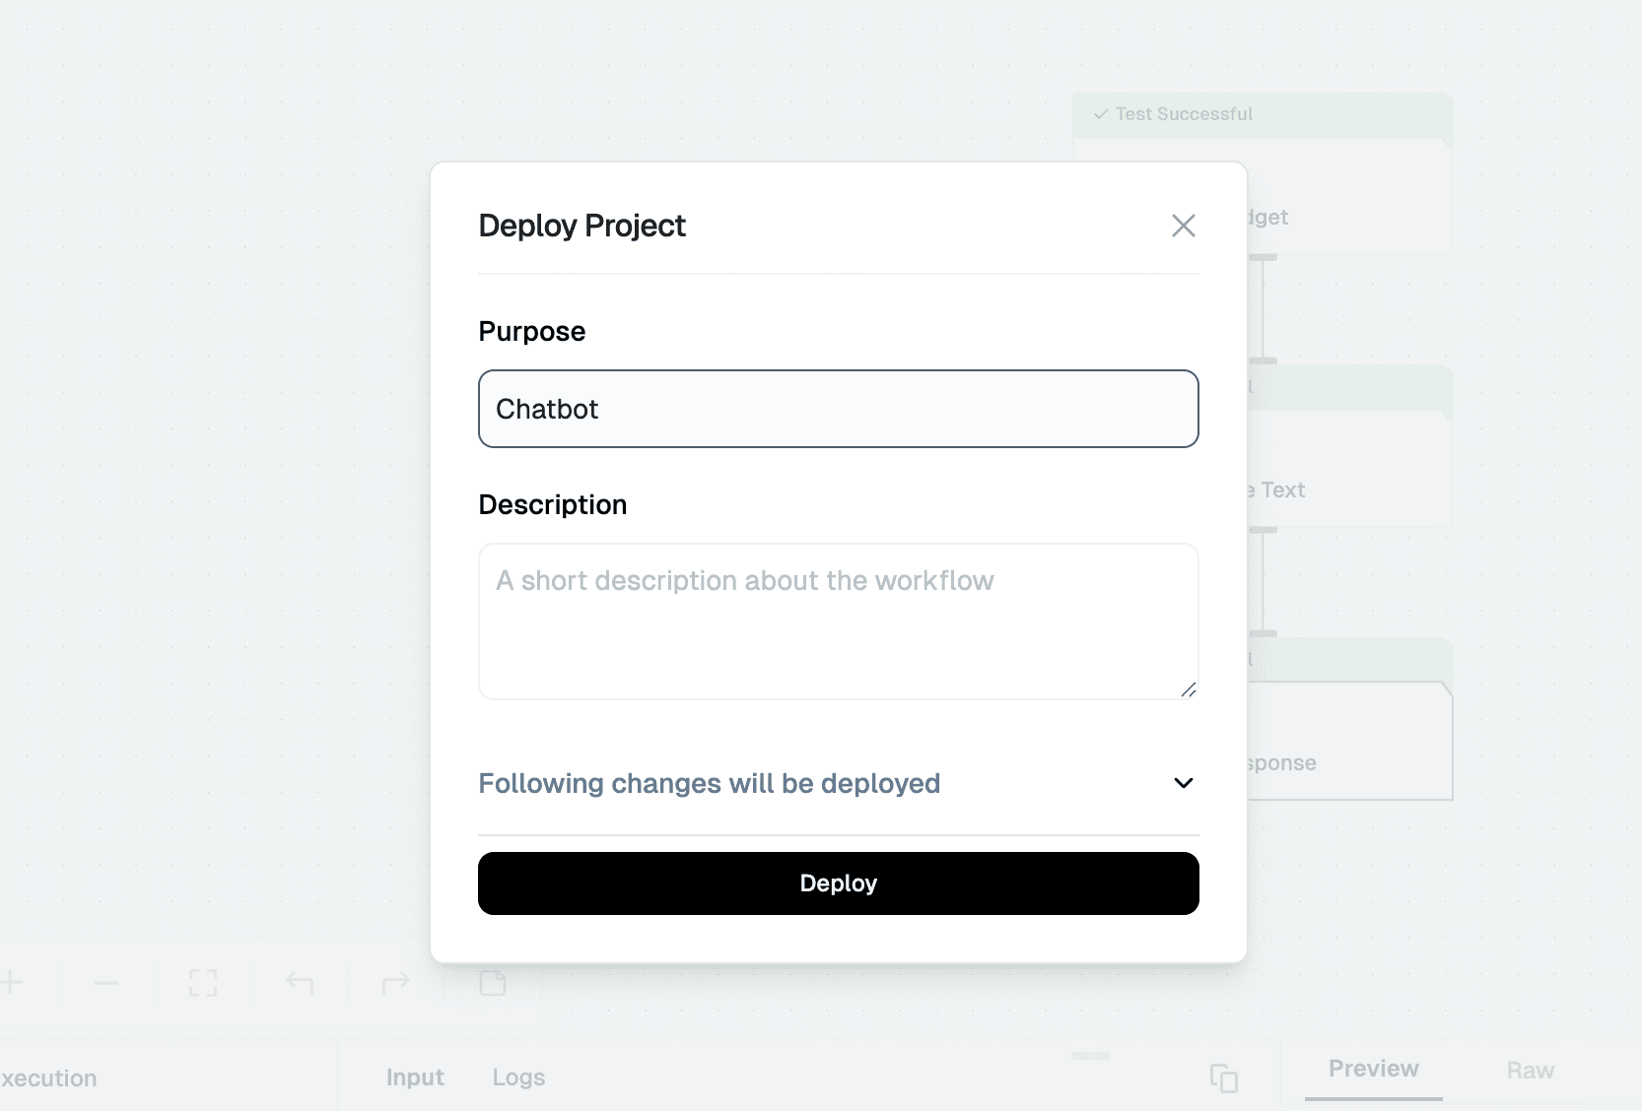Expand the 'Following changes will be deployed' section
Image resolution: width=1642 pixels, height=1111 pixels.
point(709,783)
